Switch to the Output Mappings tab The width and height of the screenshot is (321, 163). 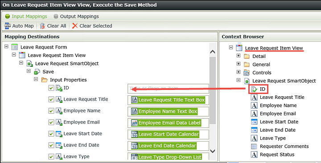pyautogui.click(x=76, y=16)
